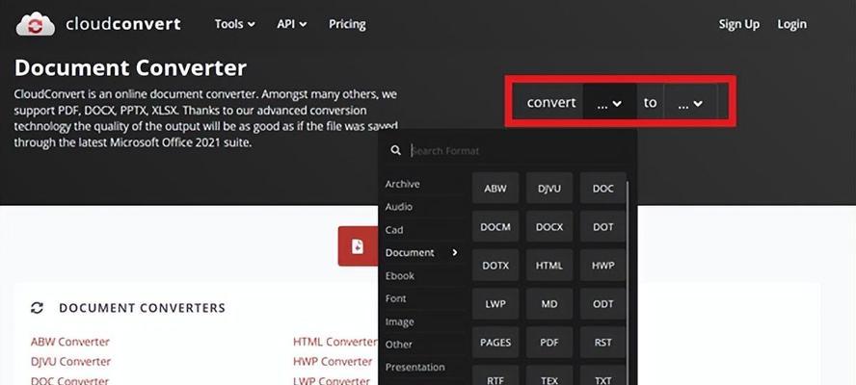
Task: Click the search magnifier icon in format dropdown
Action: click(396, 150)
